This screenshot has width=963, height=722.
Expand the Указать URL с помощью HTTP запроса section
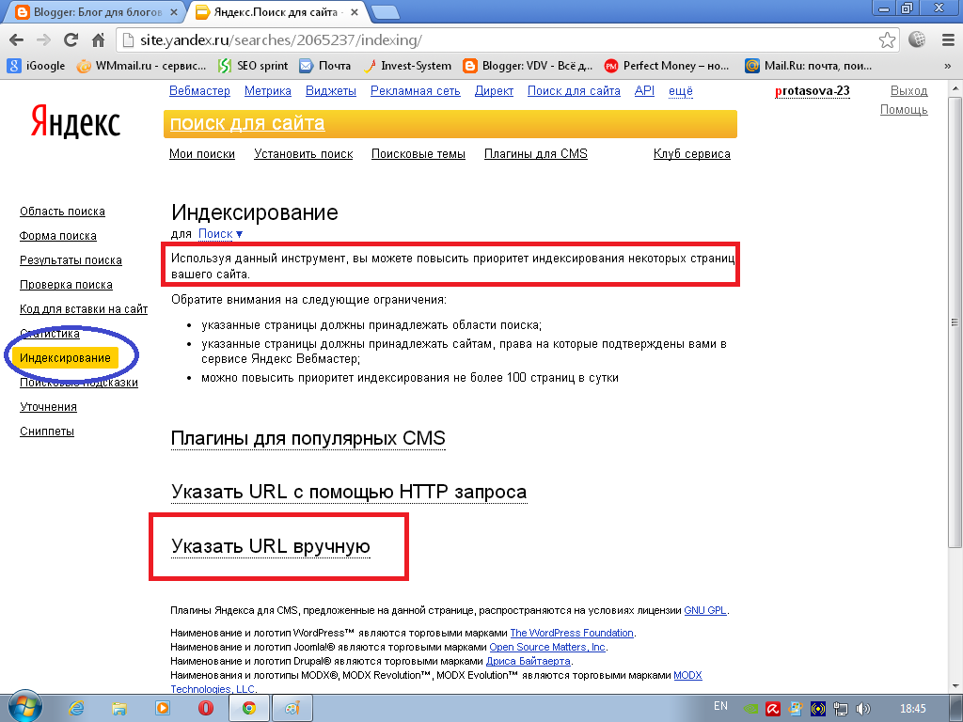click(x=349, y=492)
